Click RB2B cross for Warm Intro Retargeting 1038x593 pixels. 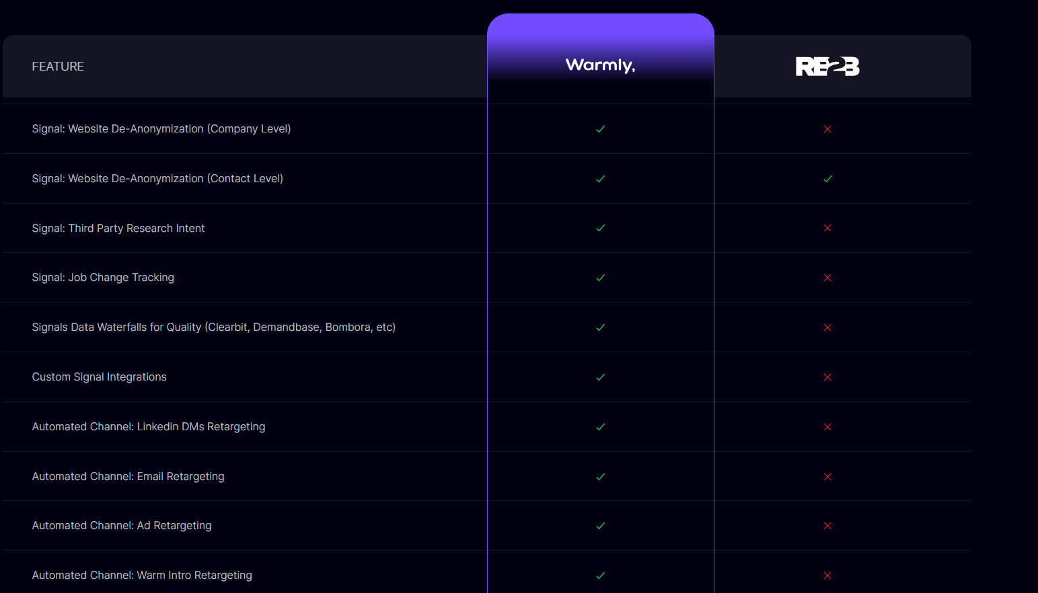[x=827, y=576]
